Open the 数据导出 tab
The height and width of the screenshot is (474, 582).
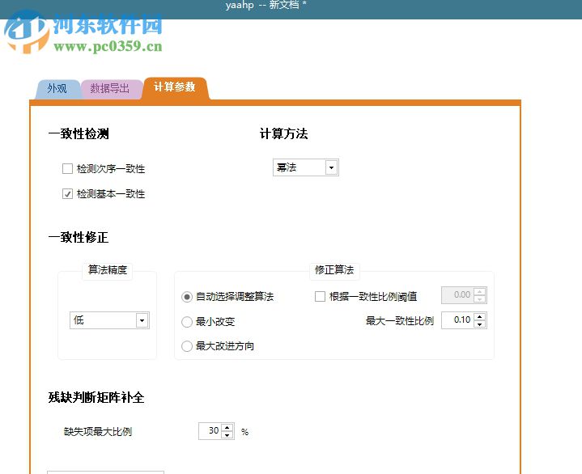(110, 89)
